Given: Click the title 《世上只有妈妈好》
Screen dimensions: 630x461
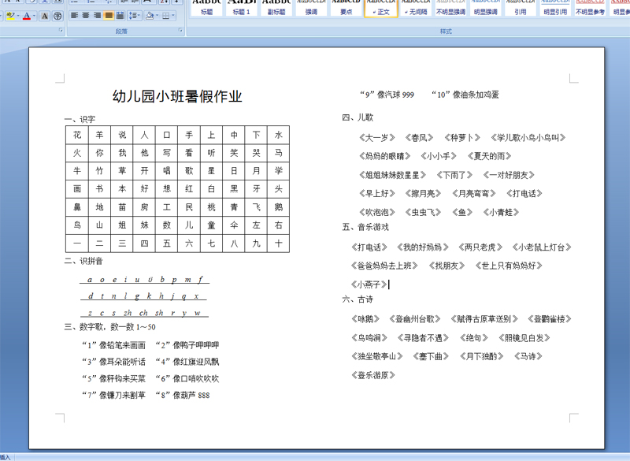Looking at the screenshot, I should pos(509,266).
